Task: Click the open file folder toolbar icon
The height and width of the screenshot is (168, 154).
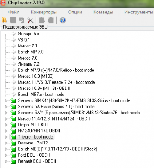Action: pyautogui.click(x=4, y=20)
